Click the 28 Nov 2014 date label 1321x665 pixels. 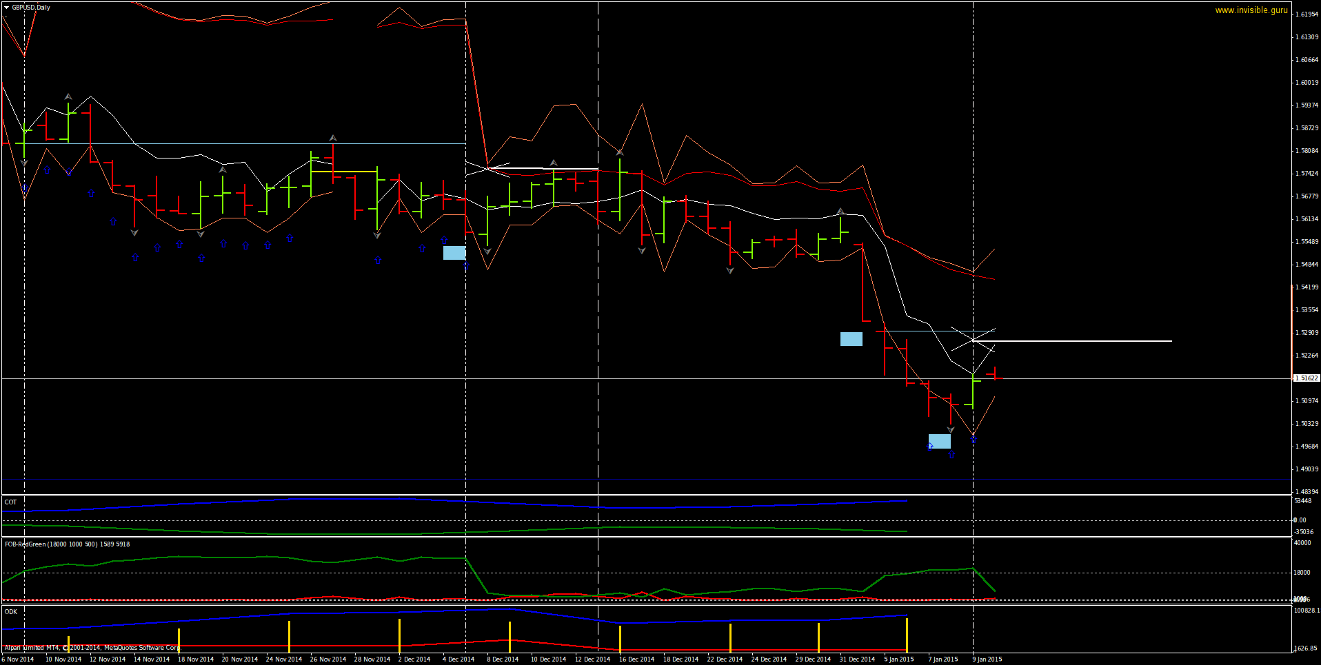(x=372, y=659)
